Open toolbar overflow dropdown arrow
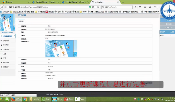 click(x=159, y=7)
